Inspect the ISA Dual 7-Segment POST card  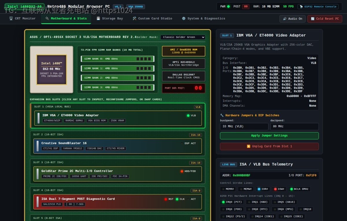click(117, 202)
